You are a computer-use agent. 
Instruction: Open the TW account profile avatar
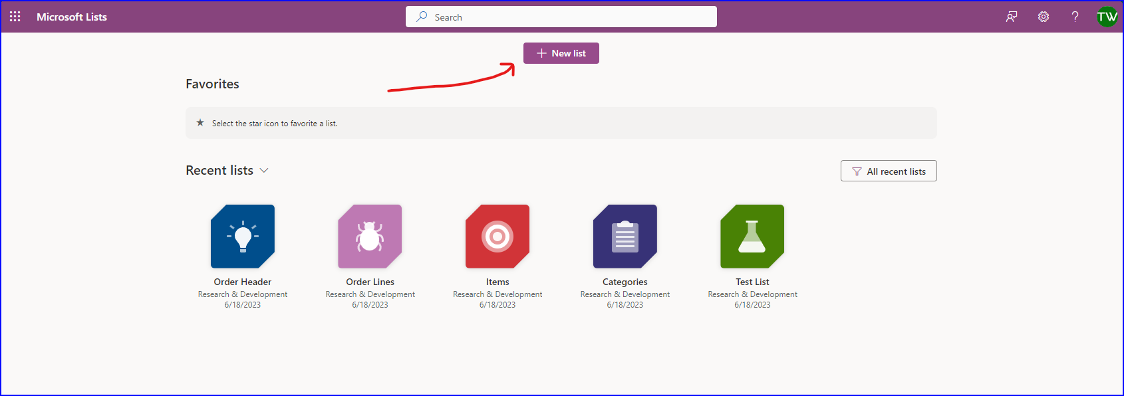(x=1107, y=17)
